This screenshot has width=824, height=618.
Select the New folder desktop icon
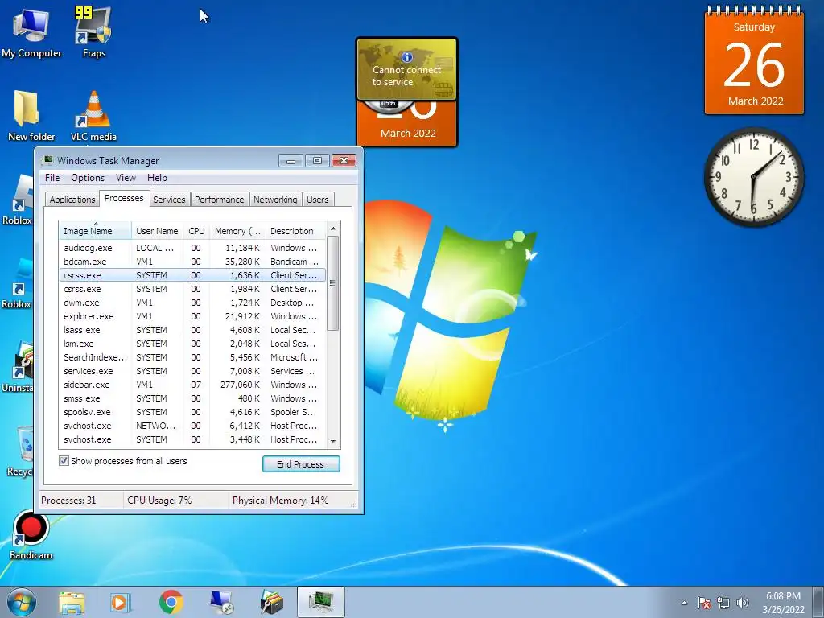(x=31, y=116)
